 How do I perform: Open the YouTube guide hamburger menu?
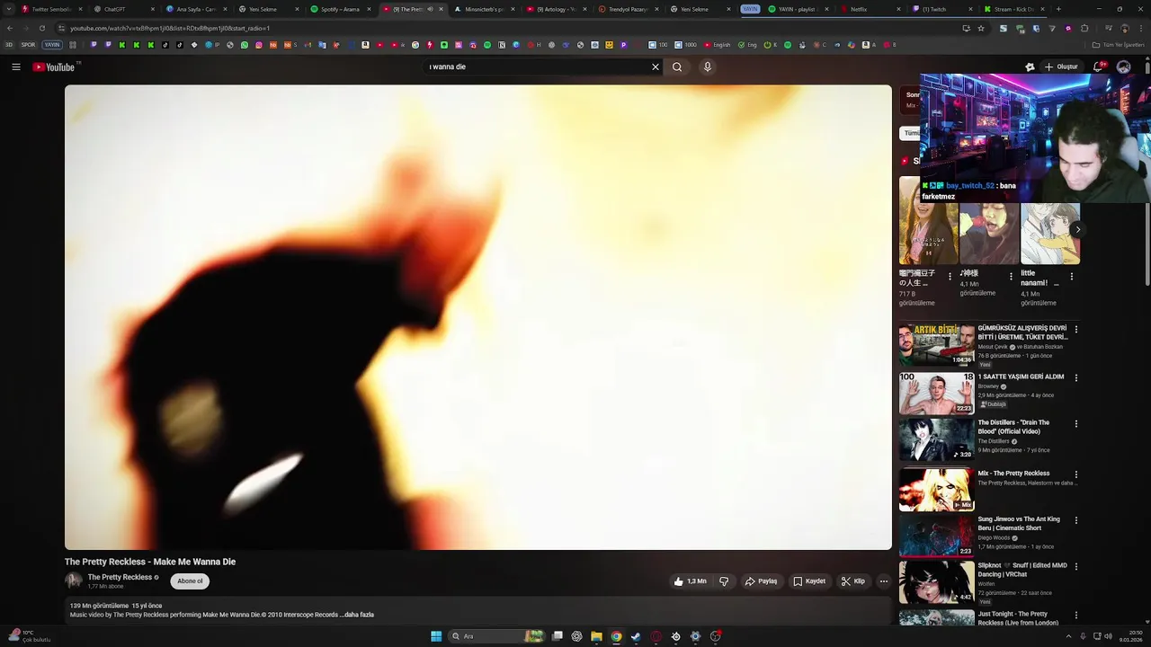pos(16,66)
